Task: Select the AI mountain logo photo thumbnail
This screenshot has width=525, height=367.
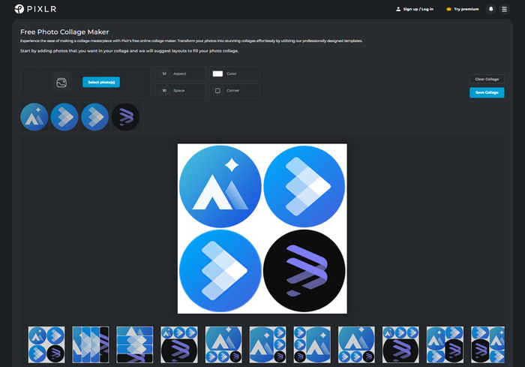Action: click(34, 117)
